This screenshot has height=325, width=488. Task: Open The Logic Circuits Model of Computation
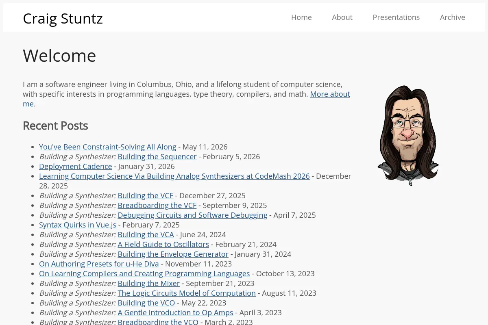tap(187, 293)
